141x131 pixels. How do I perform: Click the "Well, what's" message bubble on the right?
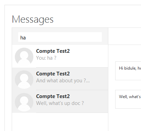click(x=128, y=99)
